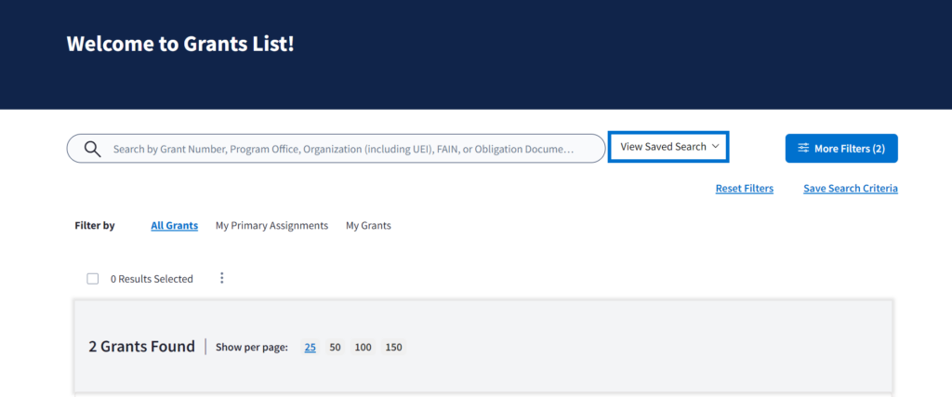Click the filter sliders icon in More Filters
Viewport: 952px width, 397px height.
(803, 149)
